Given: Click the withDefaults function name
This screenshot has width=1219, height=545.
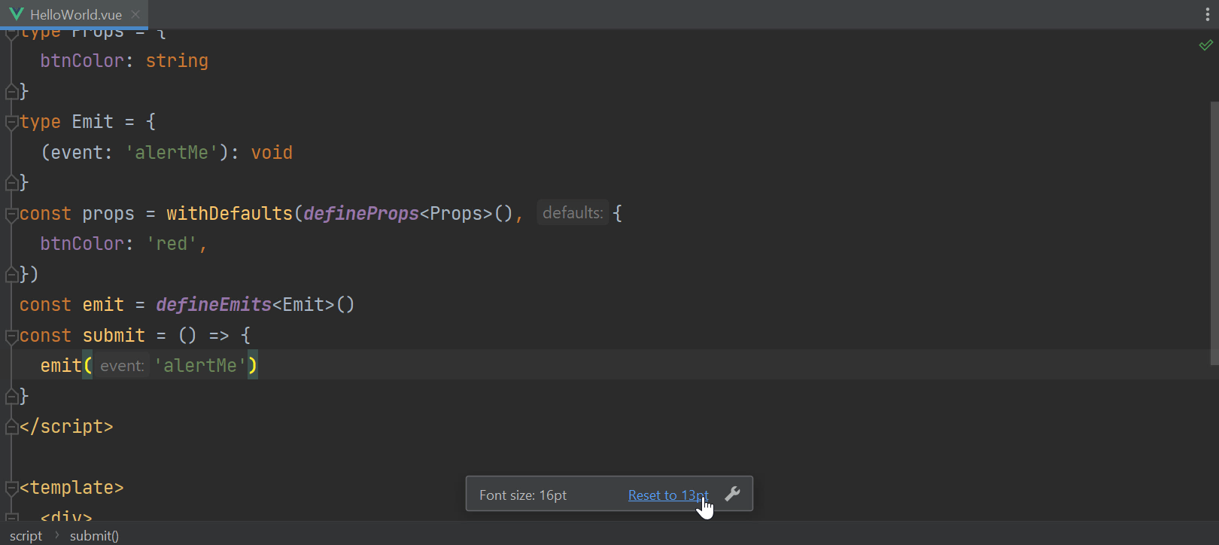Looking at the screenshot, I should pyautogui.click(x=229, y=214).
